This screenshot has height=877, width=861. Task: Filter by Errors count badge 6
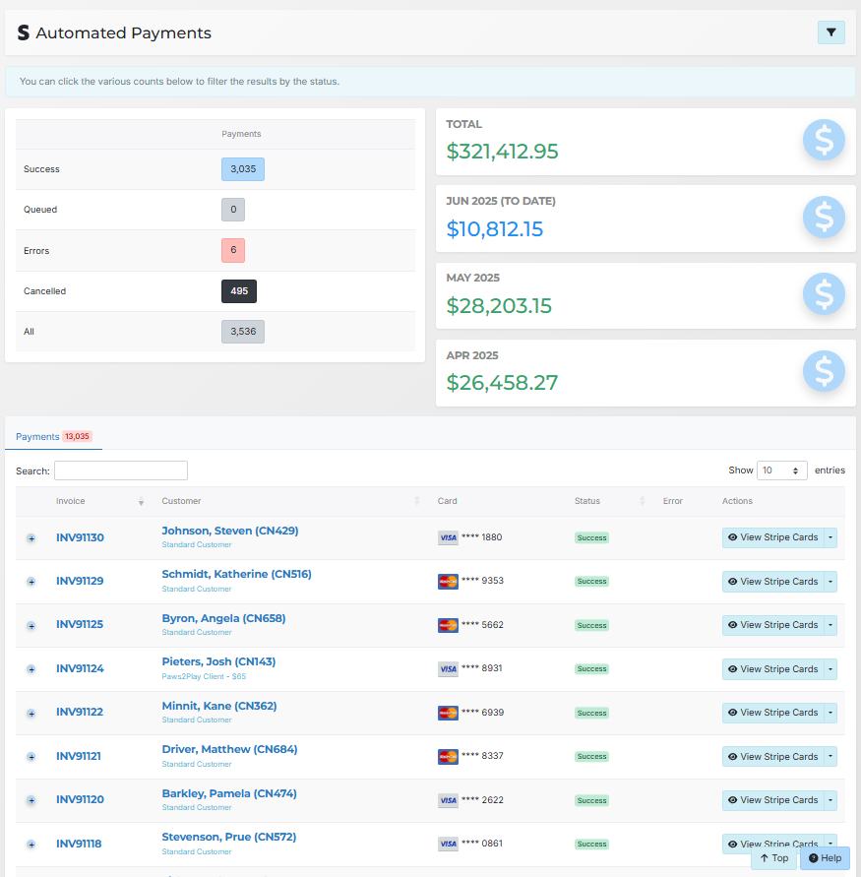233,251
